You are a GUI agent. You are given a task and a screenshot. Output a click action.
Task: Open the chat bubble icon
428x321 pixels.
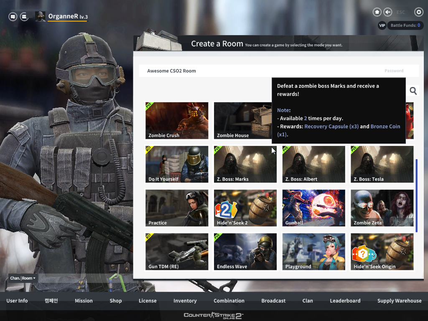click(x=13, y=17)
